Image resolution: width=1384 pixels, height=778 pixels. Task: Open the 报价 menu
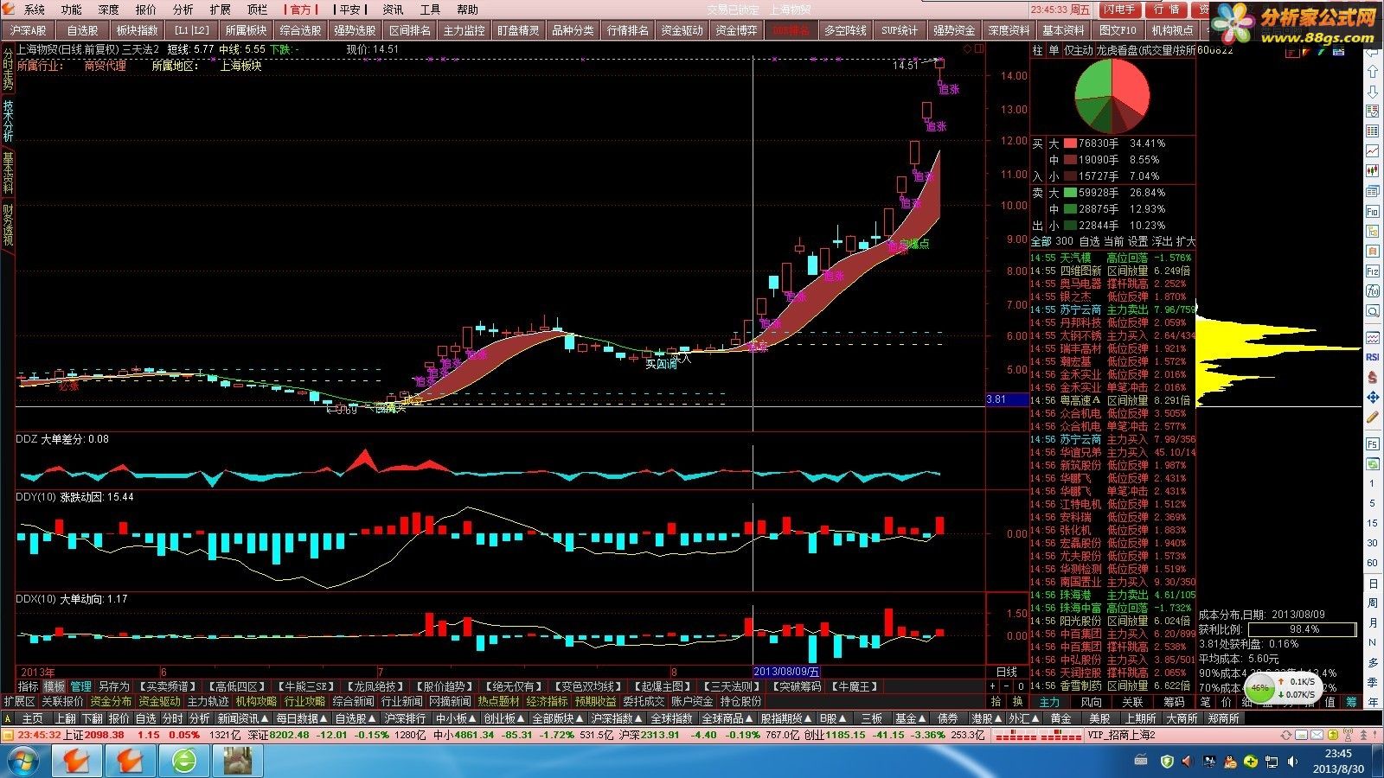(146, 10)
